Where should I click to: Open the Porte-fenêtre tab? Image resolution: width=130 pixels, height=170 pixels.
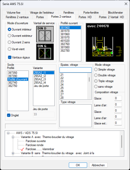tap(91, 13)
